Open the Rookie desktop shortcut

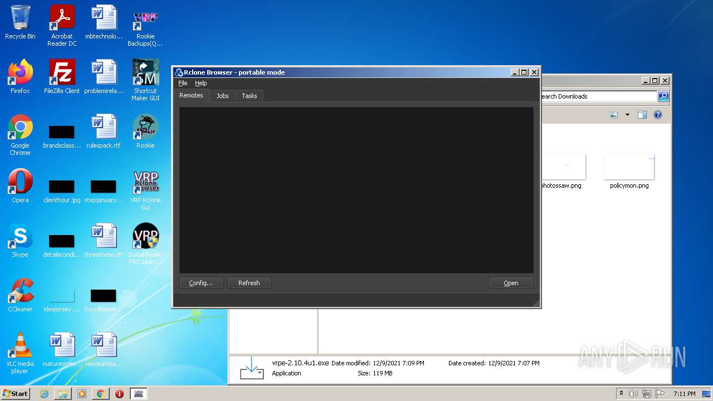click(145, 131)
